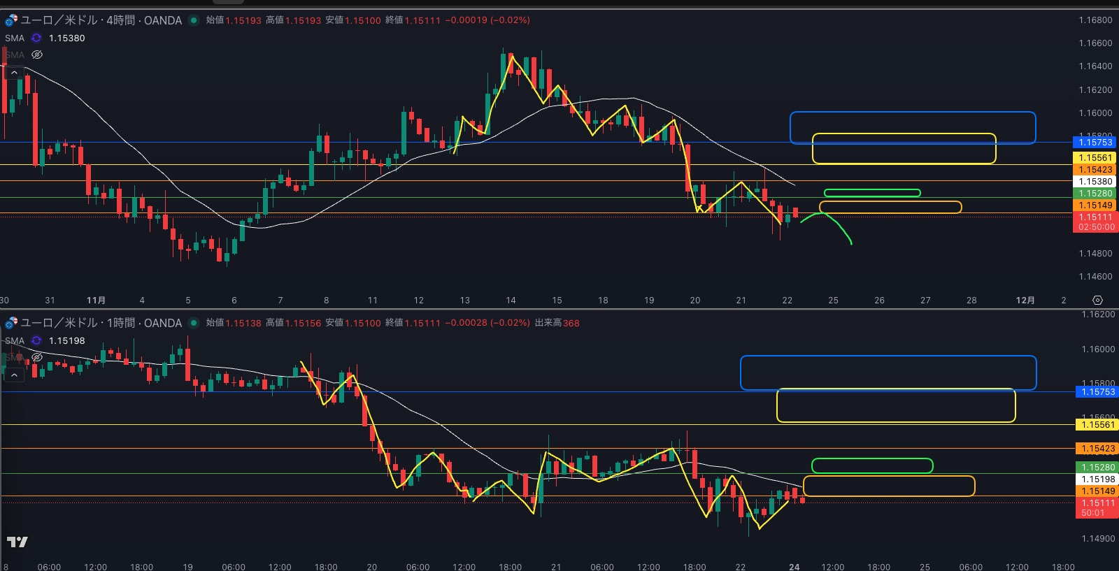Click the TradingView logo in bottom-left corner
1119x571 pixels.
[17, 542]
